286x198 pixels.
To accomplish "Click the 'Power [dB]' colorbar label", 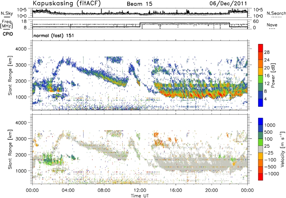I will click(x=273, y=75).
